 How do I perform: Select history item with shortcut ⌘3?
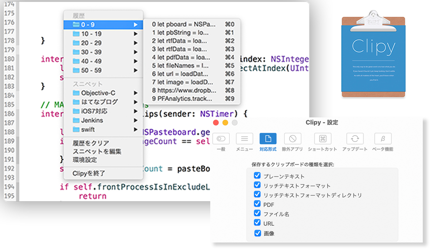tap(193, 49)
